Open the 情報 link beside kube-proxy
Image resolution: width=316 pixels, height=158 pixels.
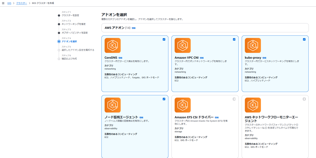[x=264, y=58]
